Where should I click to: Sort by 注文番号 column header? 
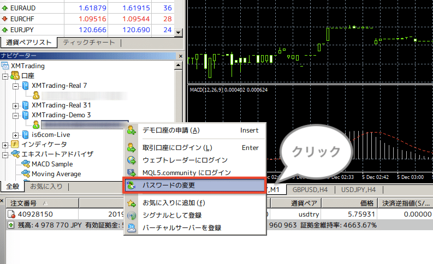(x=42, y=203)
